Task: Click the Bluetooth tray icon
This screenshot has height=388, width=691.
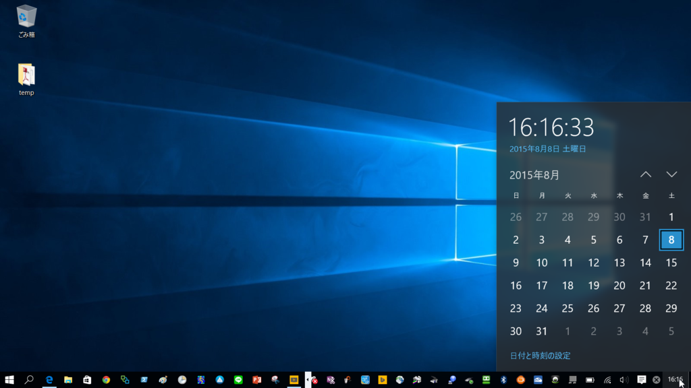Action: pos(503,380)
